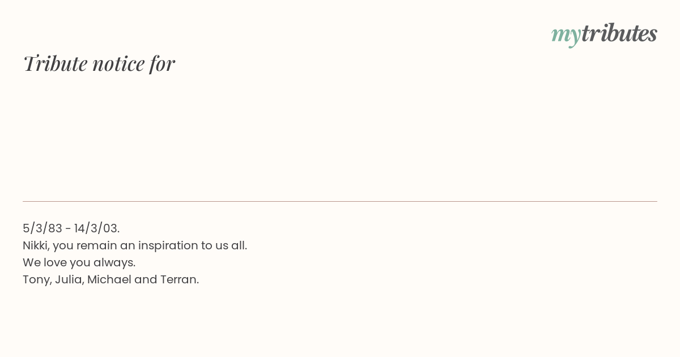Click the name "Terran" in the signature
The image size is (680, 357).
pos(178,279)
